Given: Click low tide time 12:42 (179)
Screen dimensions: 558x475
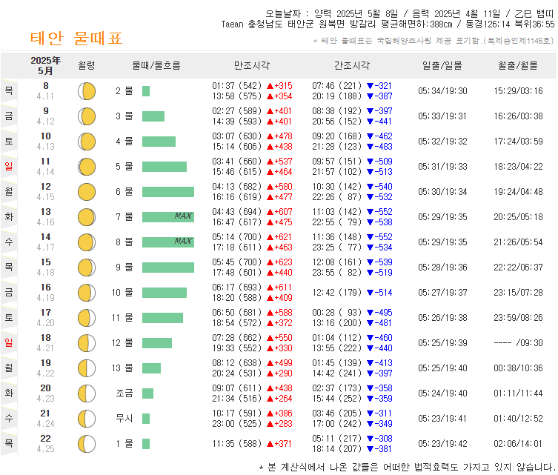Looking at the screenshot, I should point(336,293).
